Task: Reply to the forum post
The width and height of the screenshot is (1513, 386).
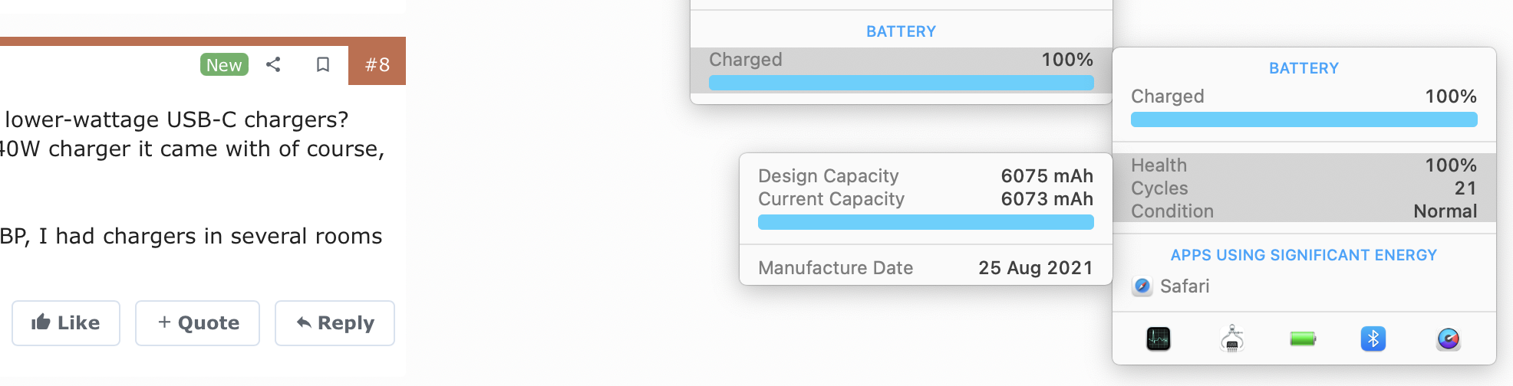Action: (335, 323)
